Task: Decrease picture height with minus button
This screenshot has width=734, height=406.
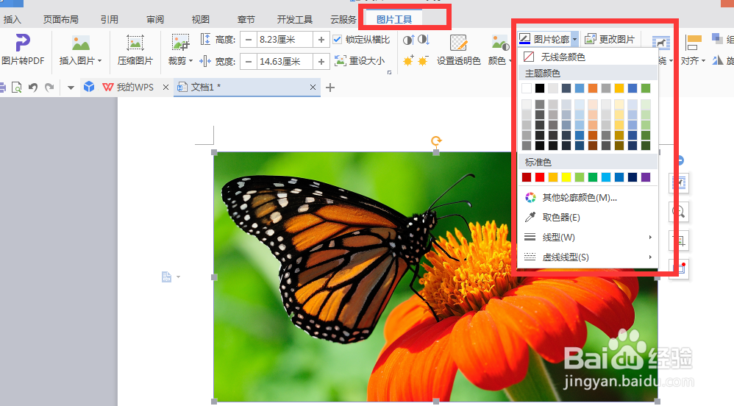Action: click(x=249, y=40)
